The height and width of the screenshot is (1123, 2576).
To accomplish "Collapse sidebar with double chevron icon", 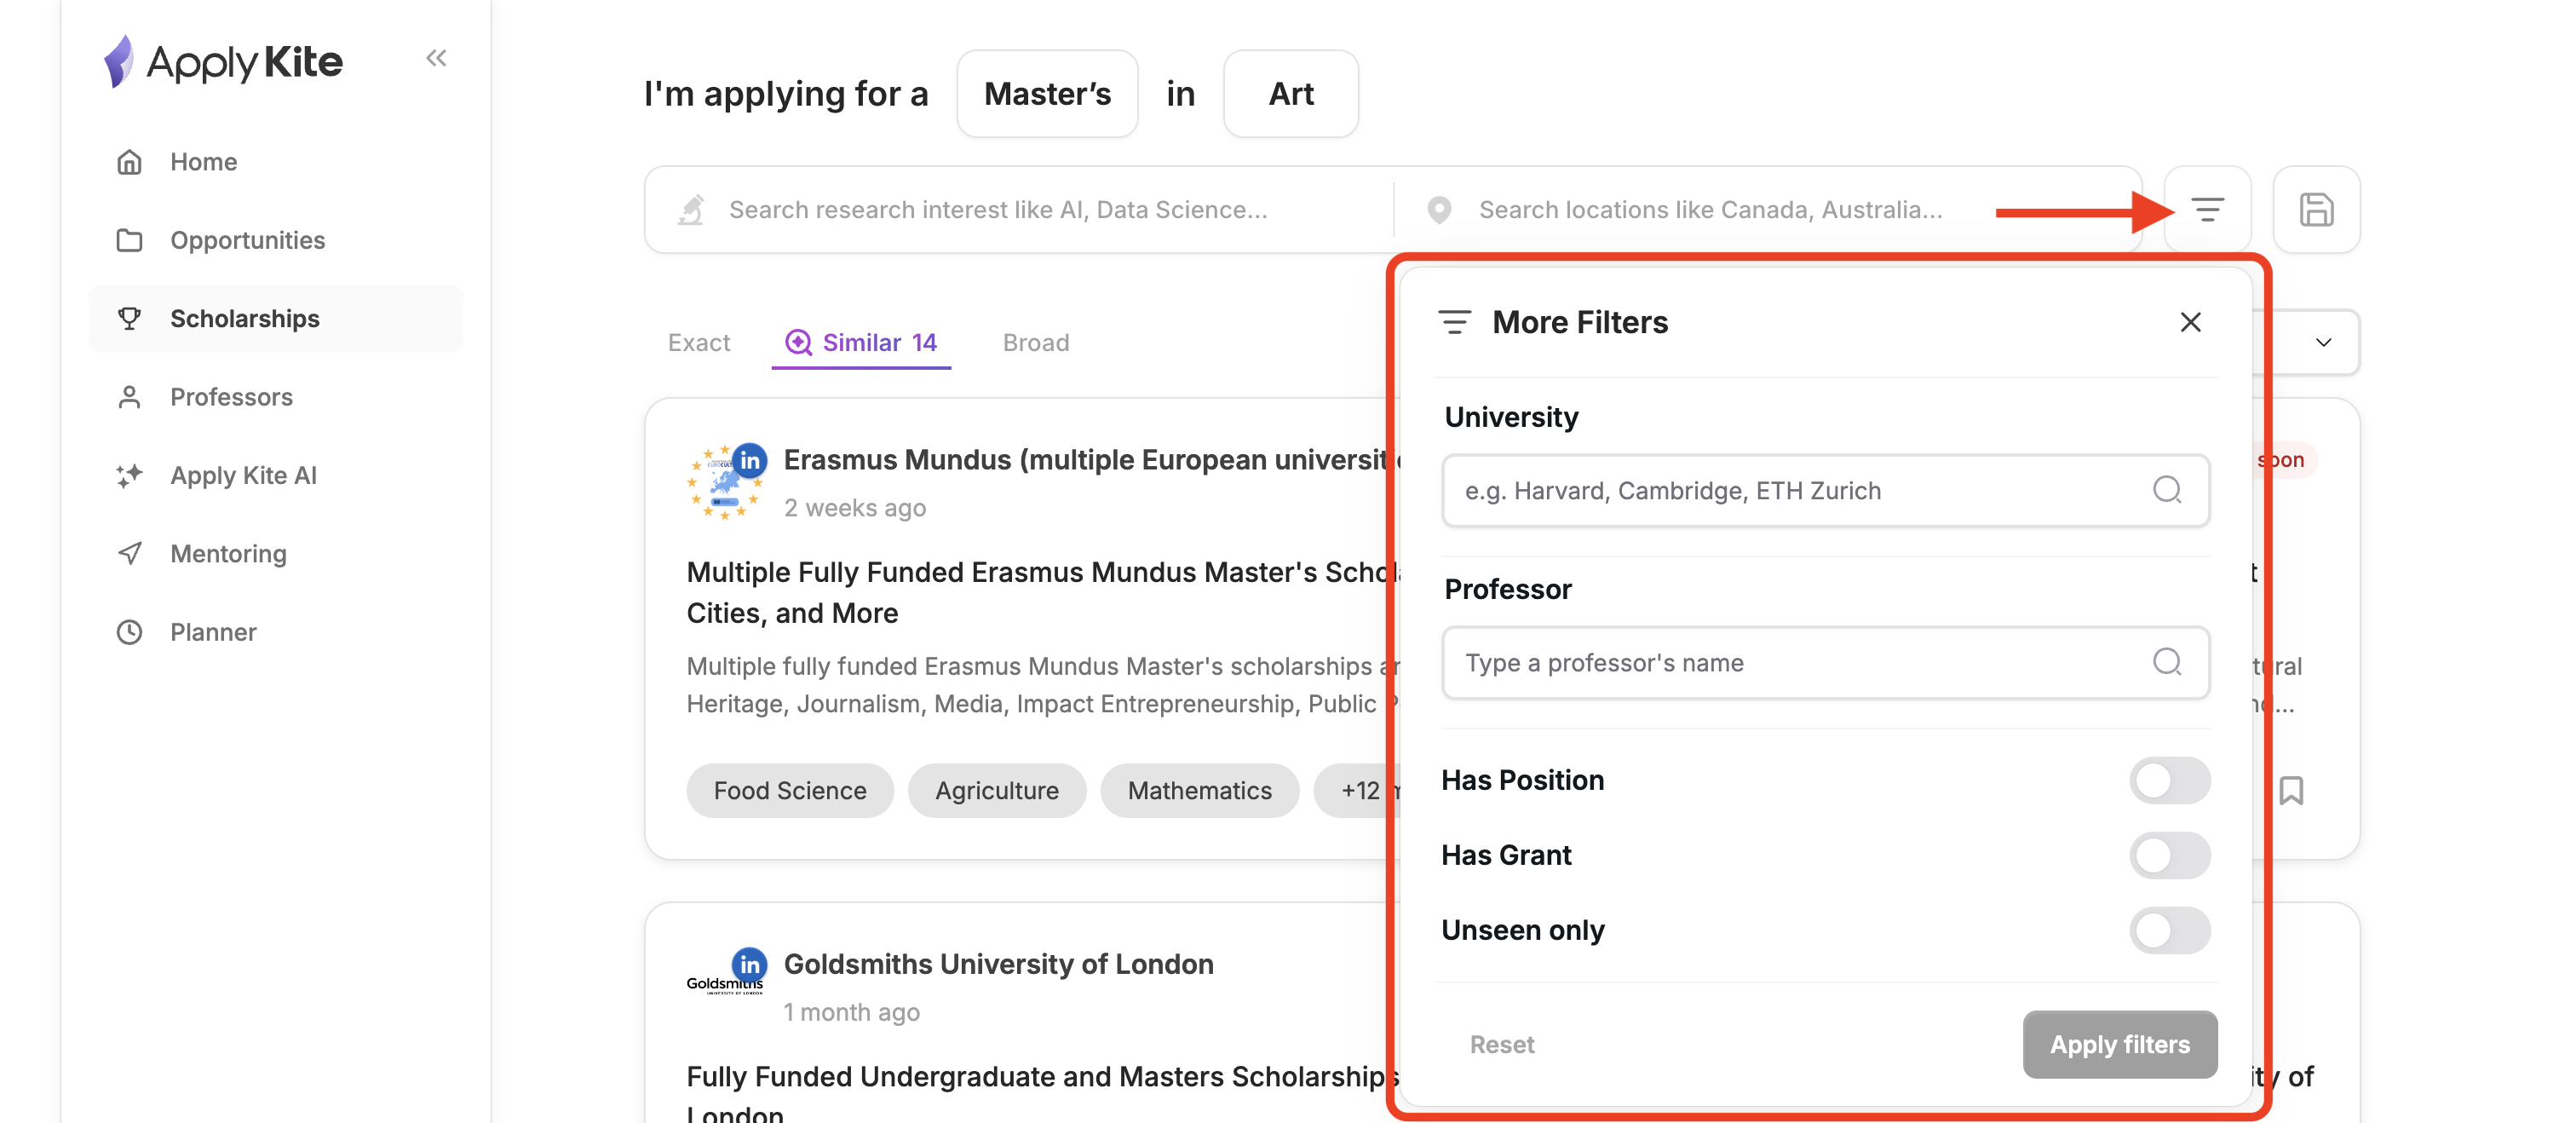I will (435, 58).
